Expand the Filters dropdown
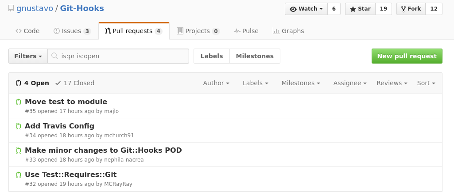 point(28,56)
